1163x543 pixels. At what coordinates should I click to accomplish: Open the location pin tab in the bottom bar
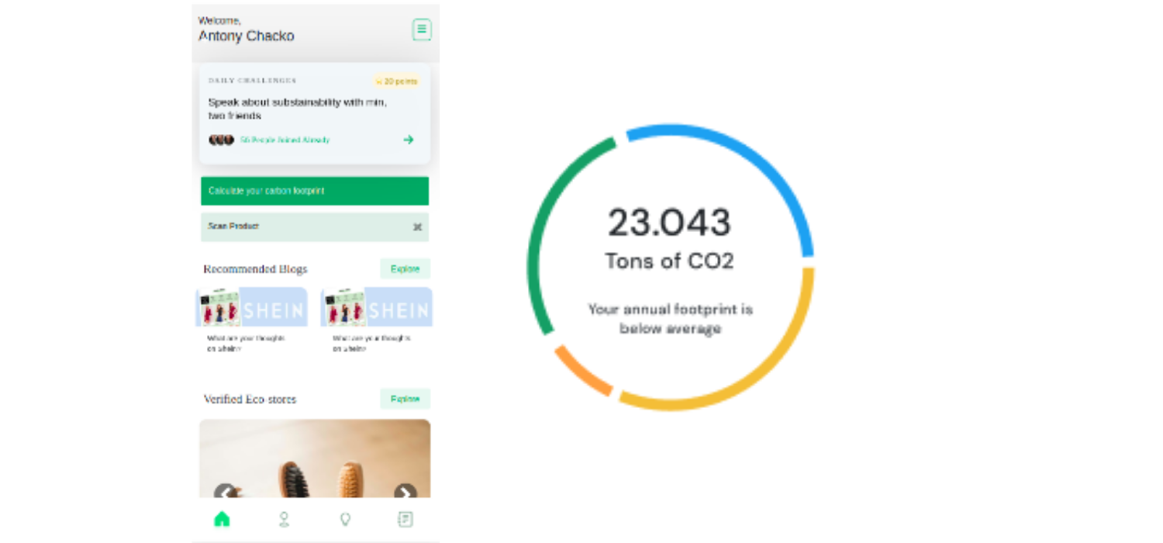[284, 520]
